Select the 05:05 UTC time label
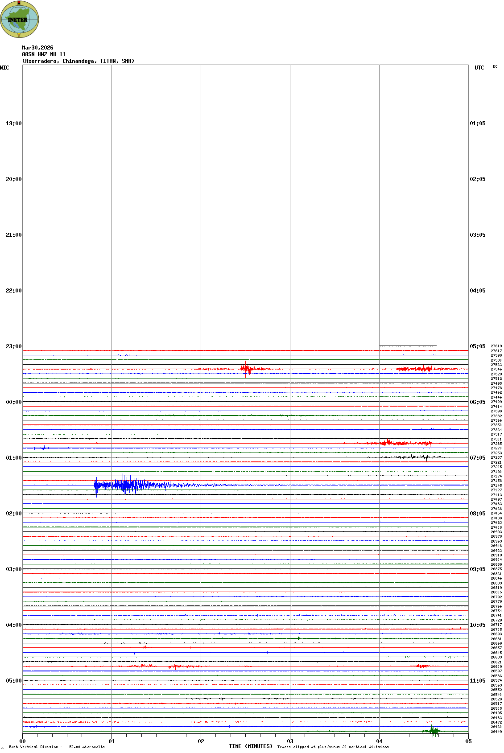The height and width of the screenshot is (753, 504). (x=478, y=346)
